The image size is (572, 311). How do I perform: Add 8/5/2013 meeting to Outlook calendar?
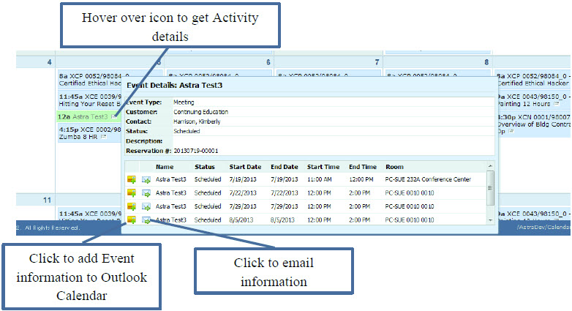pyautogui.click(x=132, y=220)
